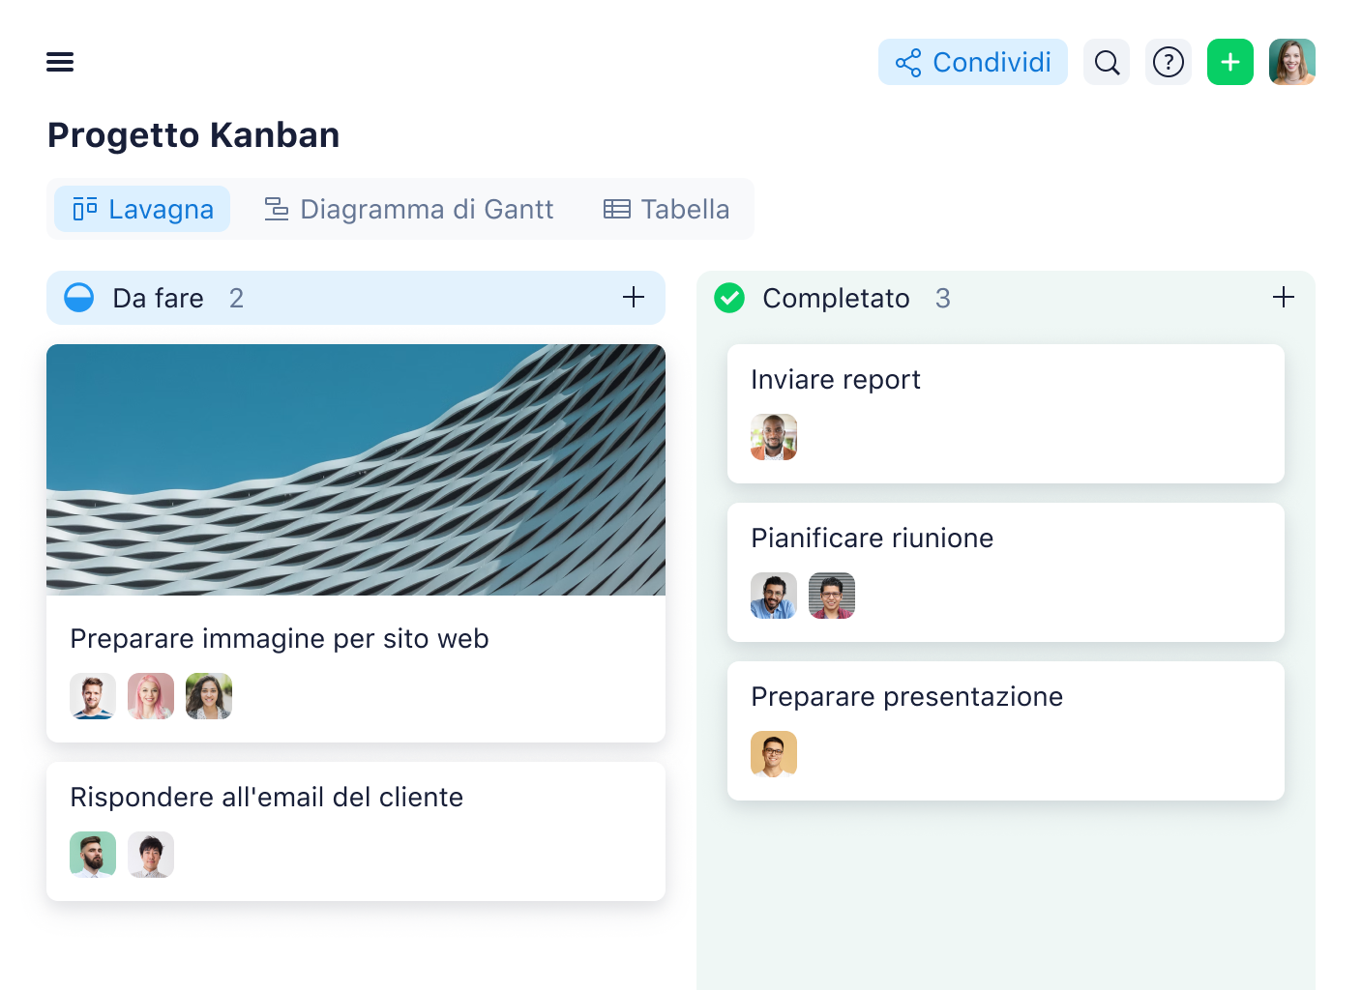The image size is (1362, 990).
Task: Click an assignee avatar on 'Pianificare riunione'
Action: tap(774, 596)
